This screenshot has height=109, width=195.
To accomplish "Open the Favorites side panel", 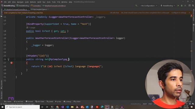I will pyautogui.click(x=1, y=85).
